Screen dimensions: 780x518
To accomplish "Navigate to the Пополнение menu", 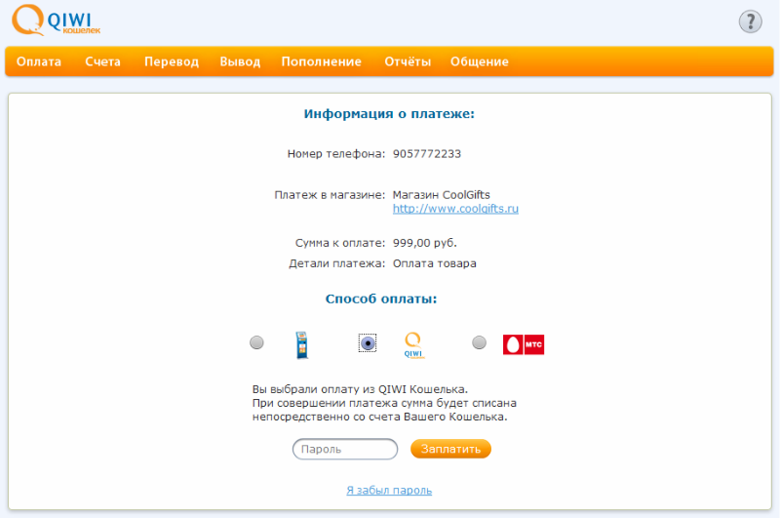I will [x=321, y=61].
